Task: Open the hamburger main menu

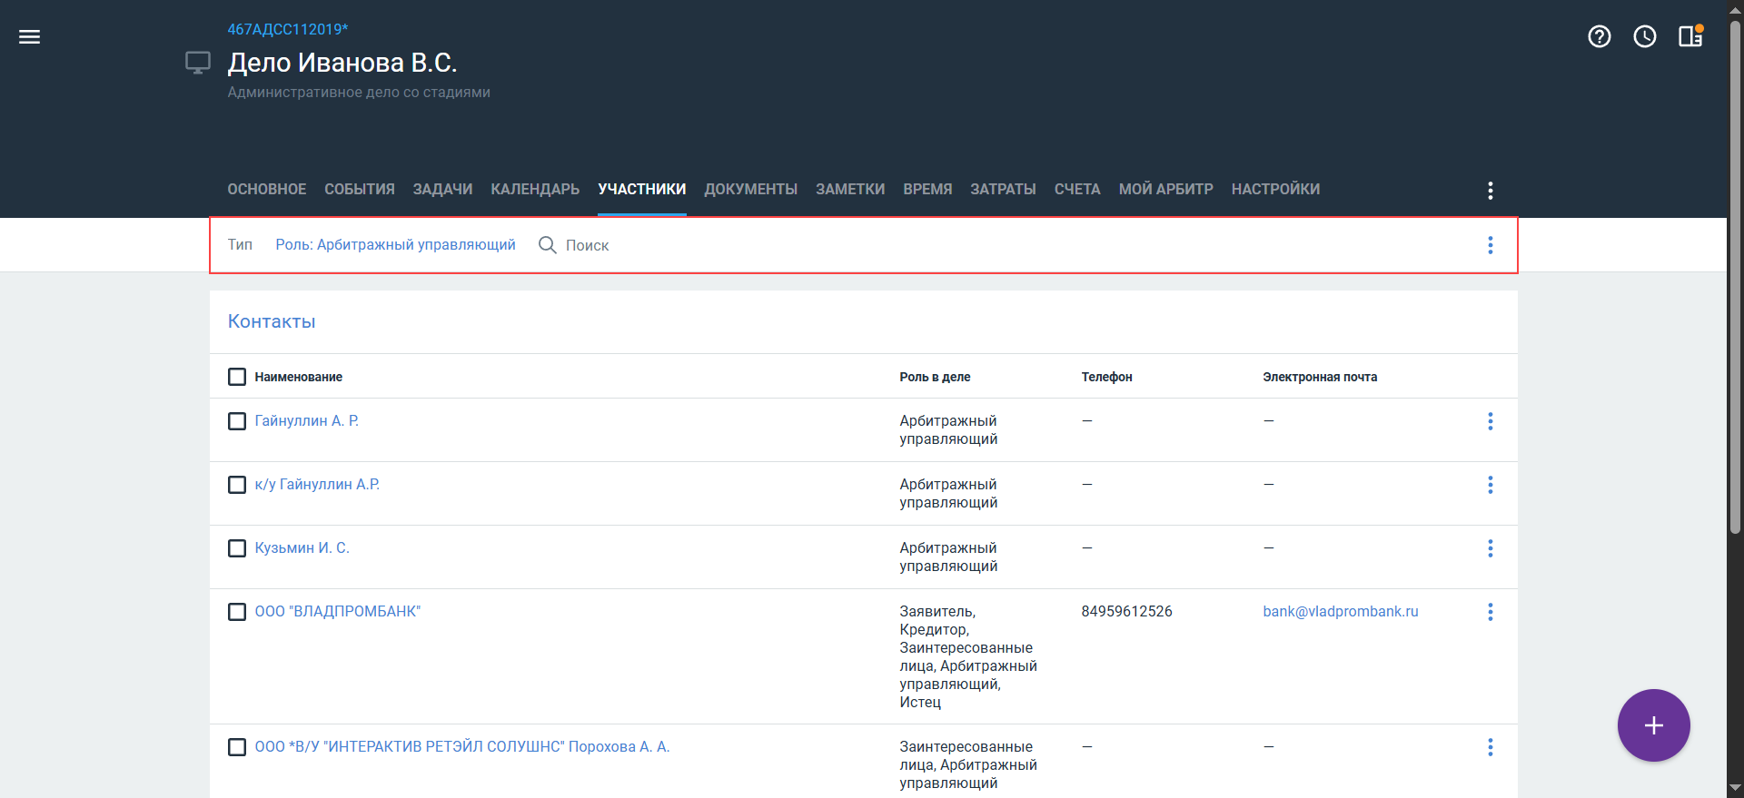Action: click(x=29, y=36)
